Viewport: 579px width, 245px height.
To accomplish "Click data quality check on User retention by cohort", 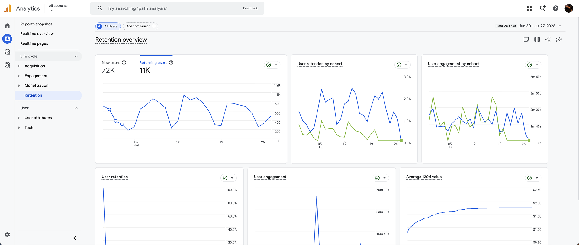I will (399, 65).
